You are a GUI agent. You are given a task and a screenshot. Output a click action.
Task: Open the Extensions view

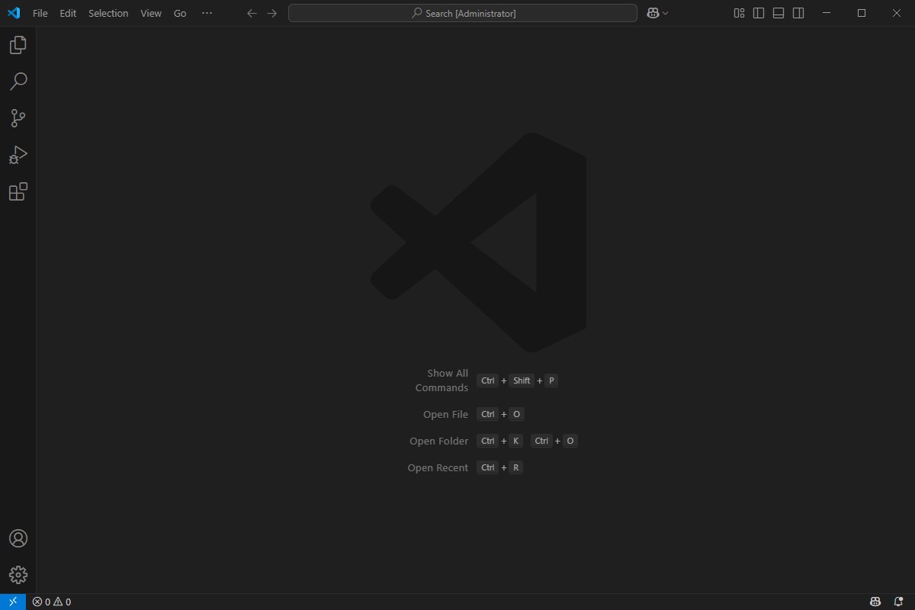(x=18, y=191)
